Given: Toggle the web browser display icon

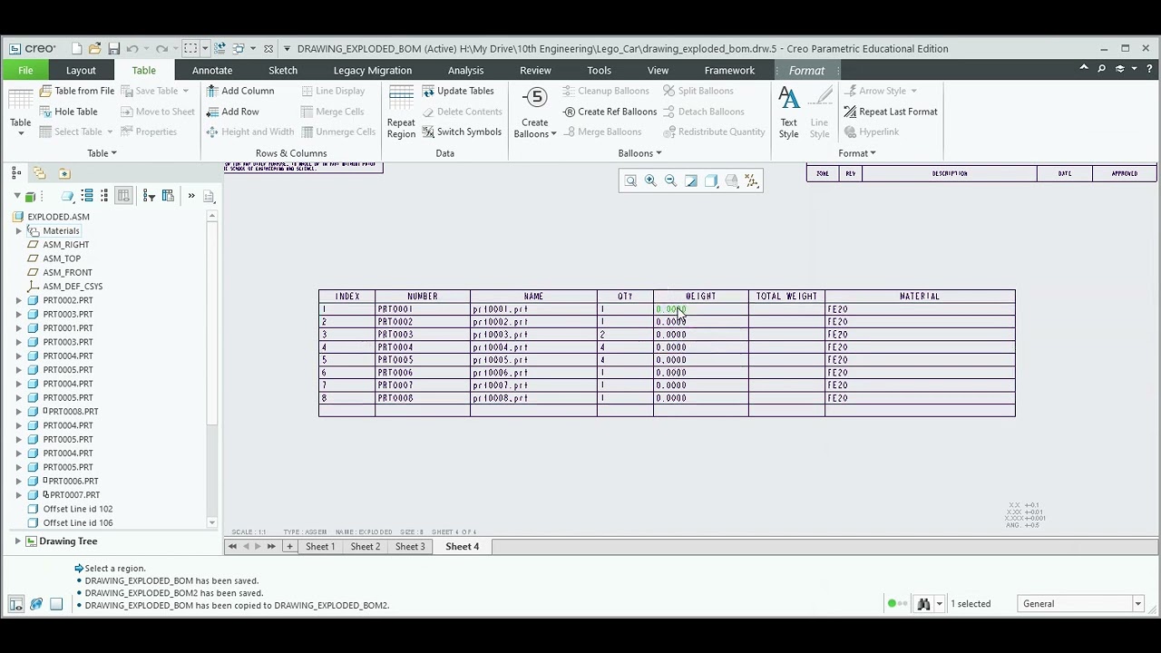Looking at the screenshot, I should coord(36,604).
